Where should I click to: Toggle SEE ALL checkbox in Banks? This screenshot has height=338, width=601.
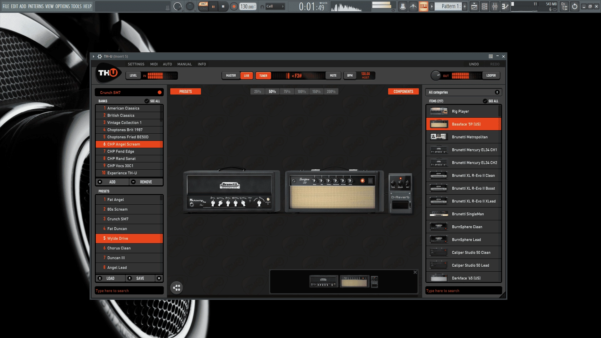(x=146, y=101)
